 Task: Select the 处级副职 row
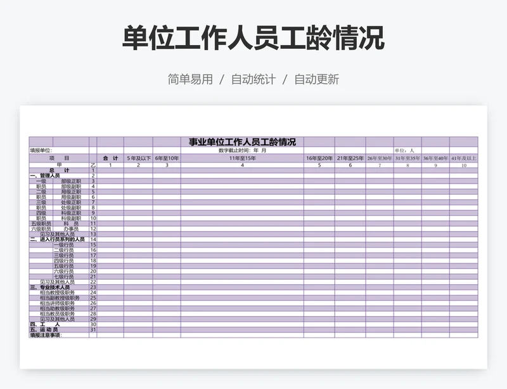pyautogui.click(x=253, y=208)
